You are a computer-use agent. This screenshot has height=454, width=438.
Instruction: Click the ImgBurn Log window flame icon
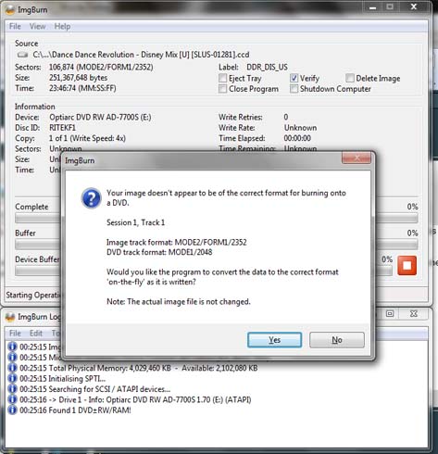(x=10, y=317)
